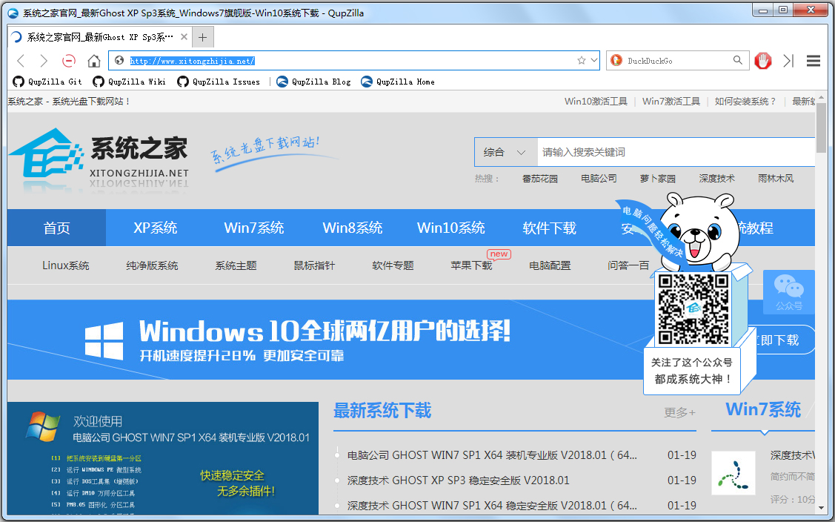Click the website search keyword field

674,152
